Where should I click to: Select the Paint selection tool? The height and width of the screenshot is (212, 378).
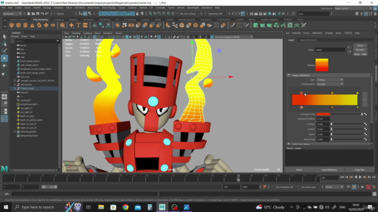click(4, 51)
